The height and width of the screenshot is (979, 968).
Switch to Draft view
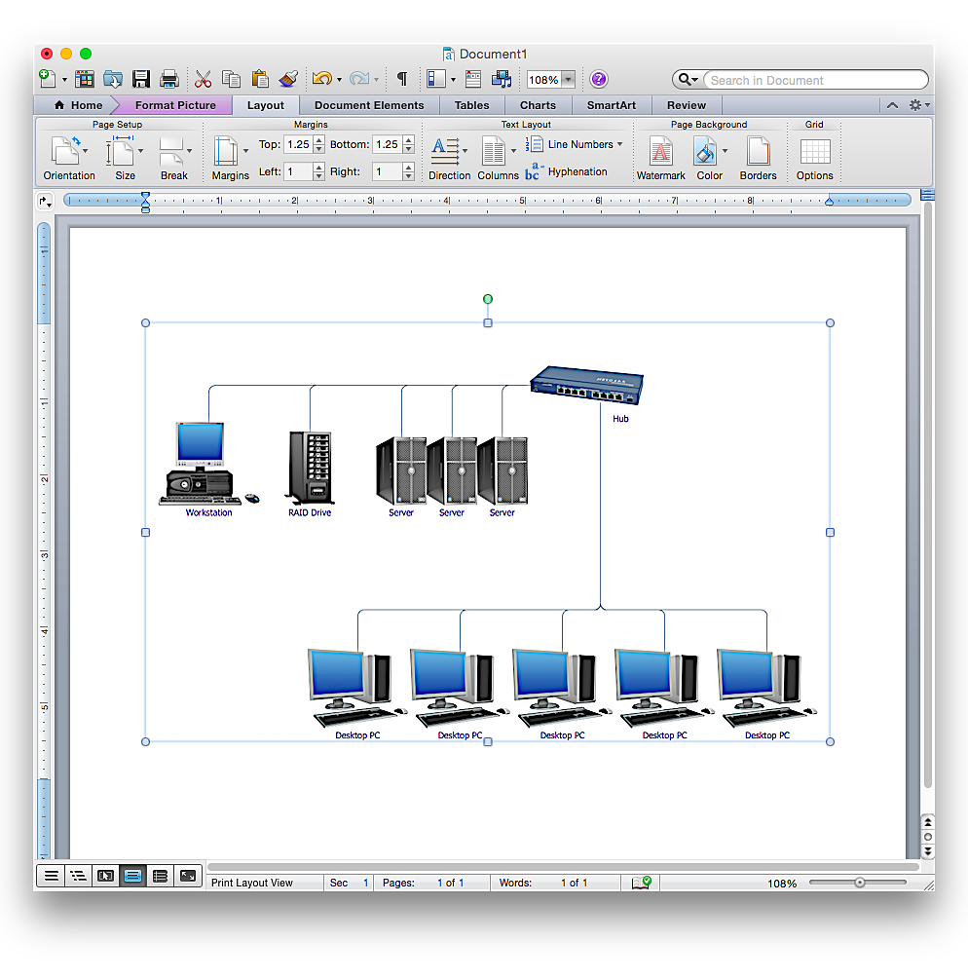click(x=52, y=876)
